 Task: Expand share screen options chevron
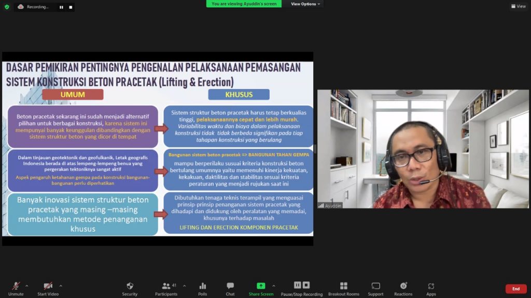tap(274, 286)
